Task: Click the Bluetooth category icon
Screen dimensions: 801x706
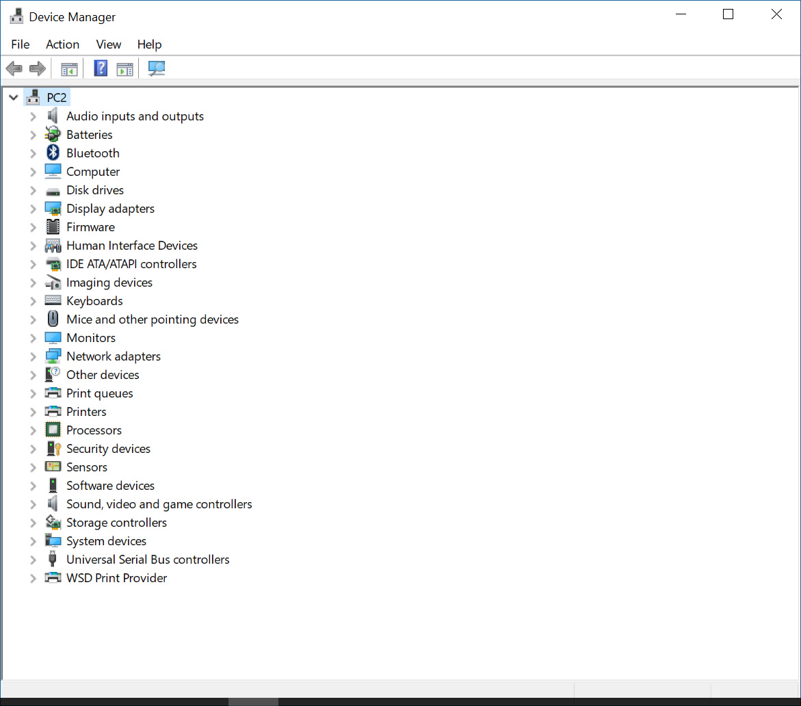Action: 53,153
